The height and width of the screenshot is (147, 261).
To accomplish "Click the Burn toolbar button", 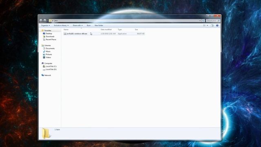I will (88, 25).
